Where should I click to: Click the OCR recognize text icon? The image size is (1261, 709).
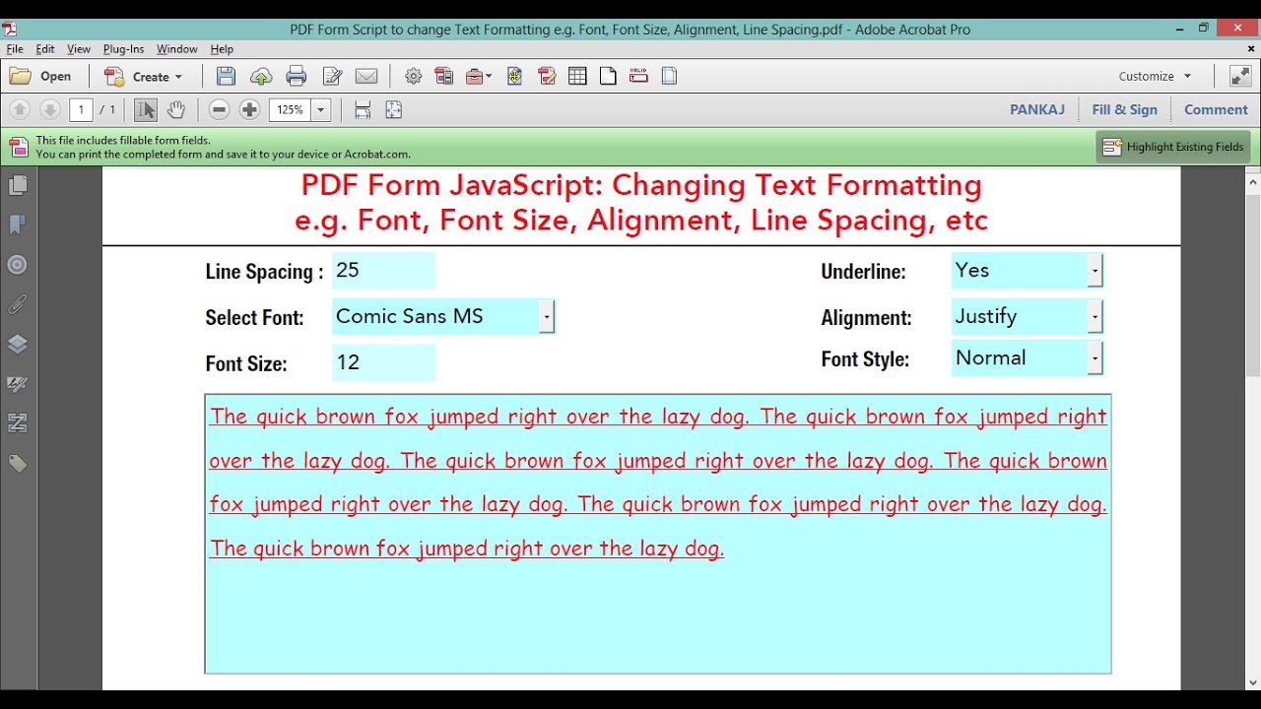514,76
